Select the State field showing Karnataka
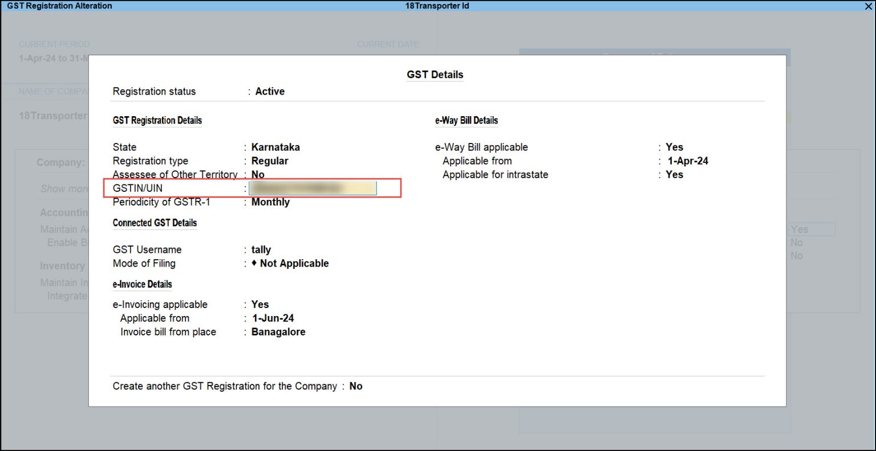This screenshot has height=451, width=876. coord(275,147)
